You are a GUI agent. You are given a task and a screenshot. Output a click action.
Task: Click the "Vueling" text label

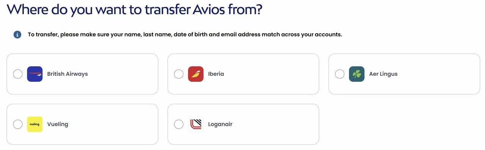58,124
